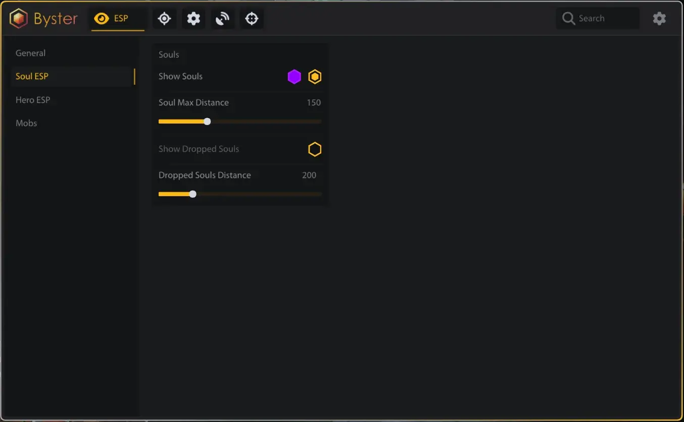This screenshot has width=684, height=422.
Task: Click the Search input field
Action: 598,19
